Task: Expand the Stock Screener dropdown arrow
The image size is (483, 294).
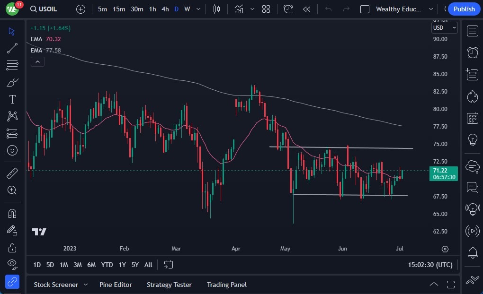Action: 86,285
